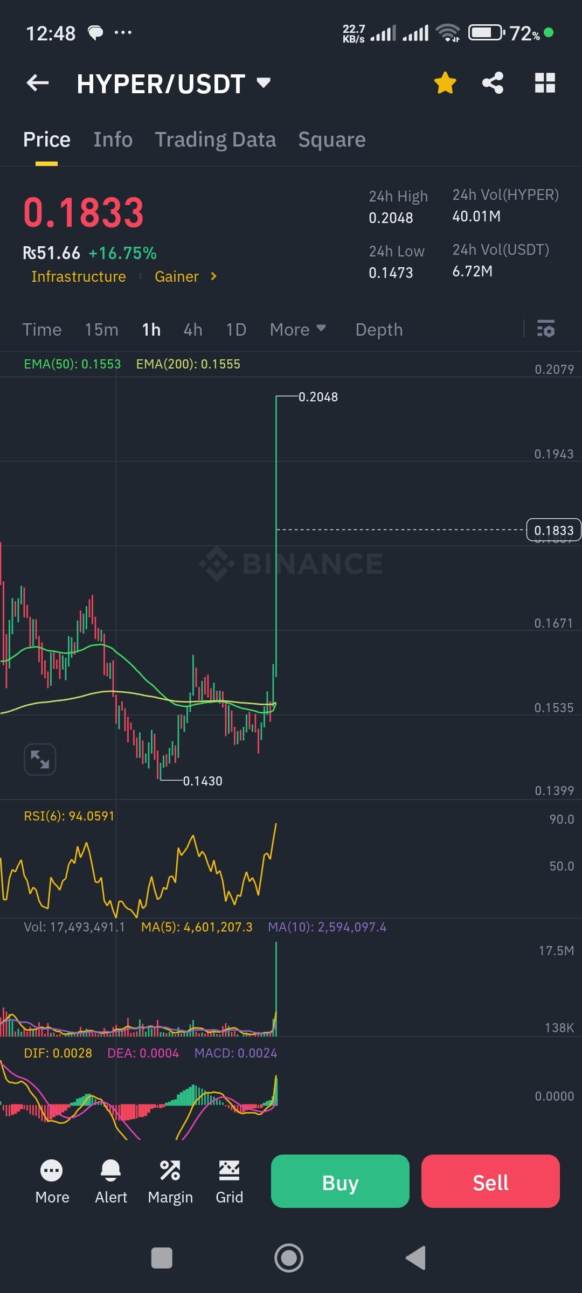Viewport: 582px width, 1293px height.
Task: Open the bottom More menu icon
Action: tap(52, 1182)
